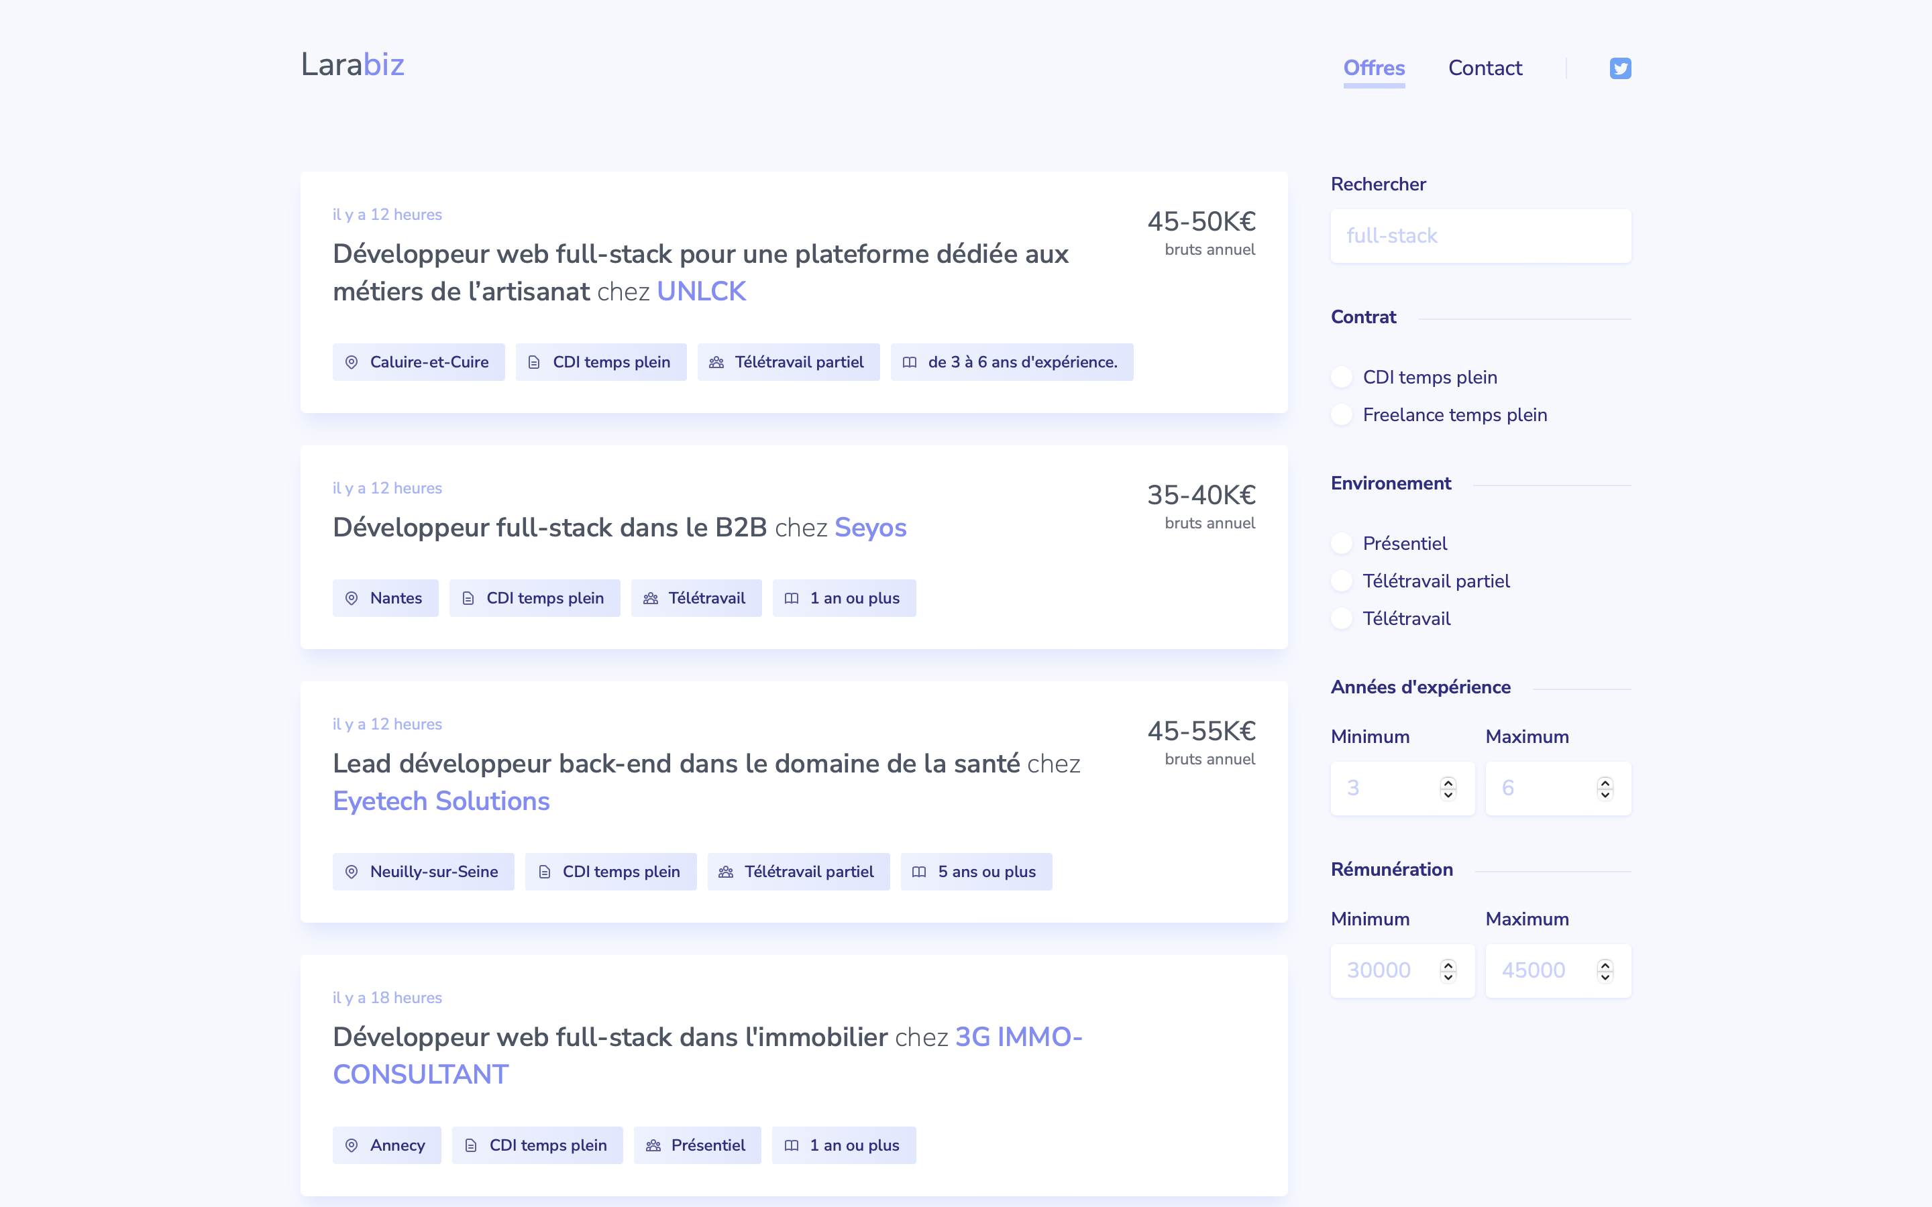
Task: Click the location pin icon beside Annecy
Action: coord(352,1145)
